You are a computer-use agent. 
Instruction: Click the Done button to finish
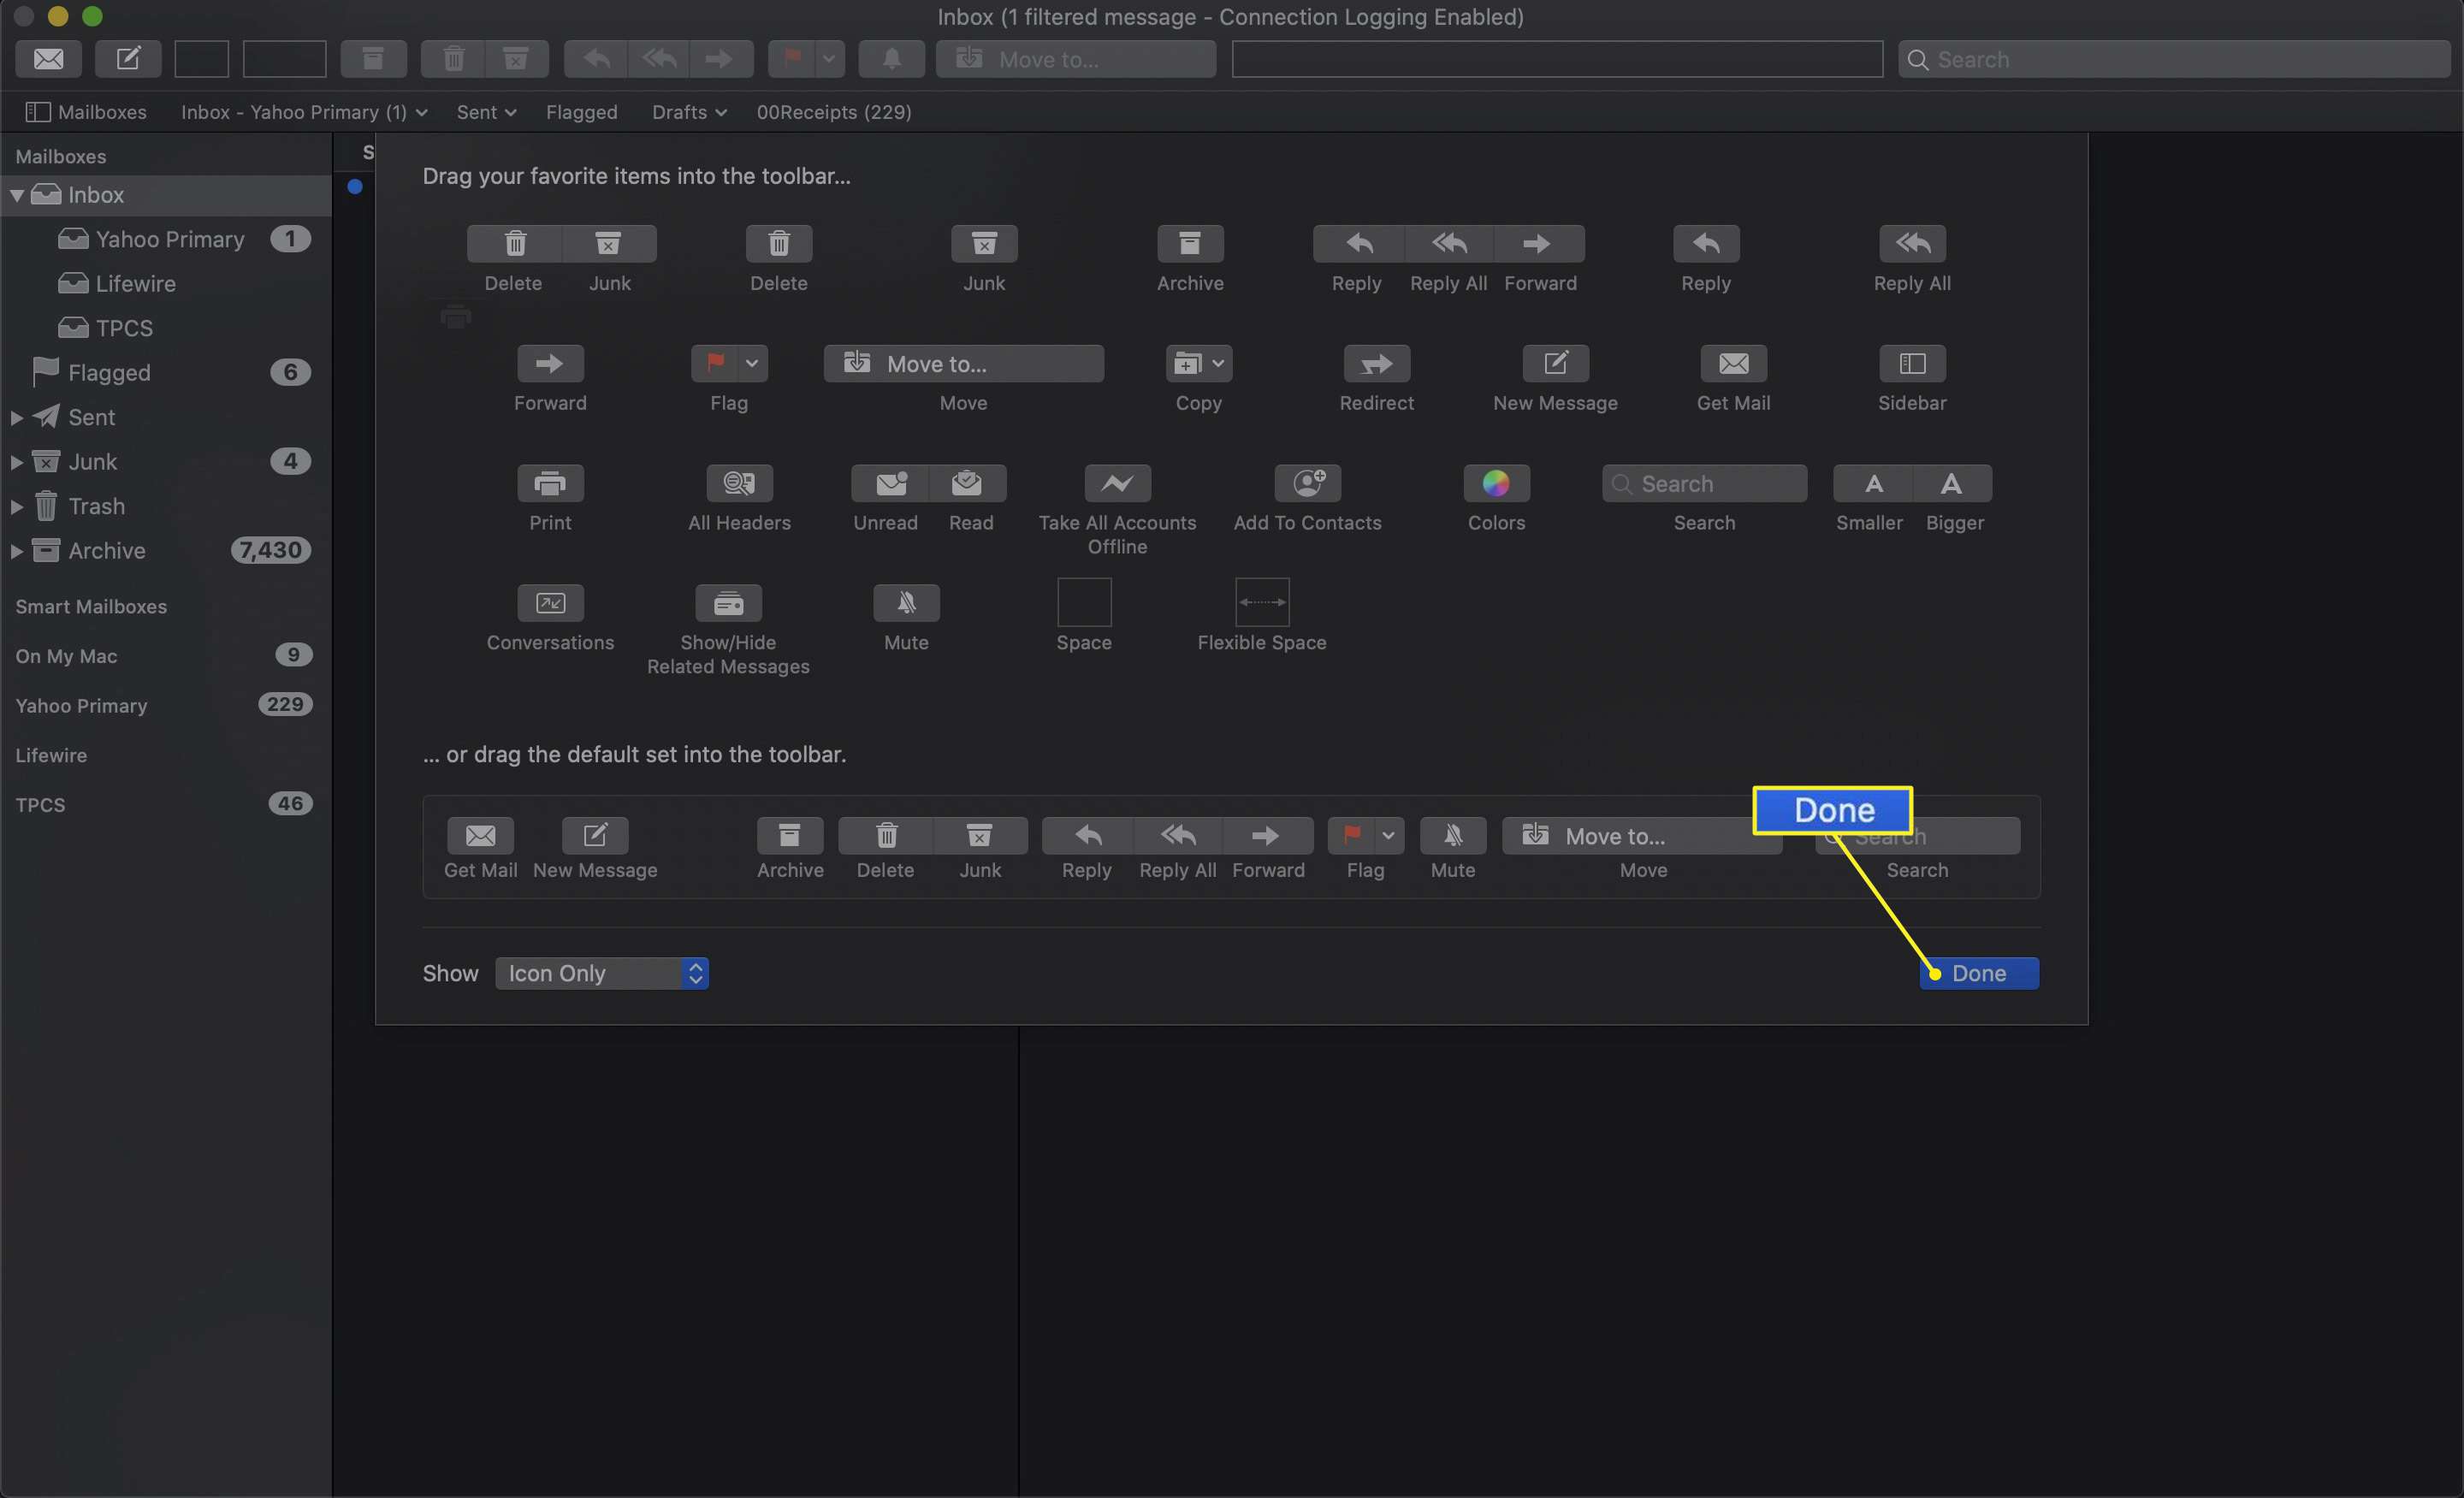(1980, 974)
